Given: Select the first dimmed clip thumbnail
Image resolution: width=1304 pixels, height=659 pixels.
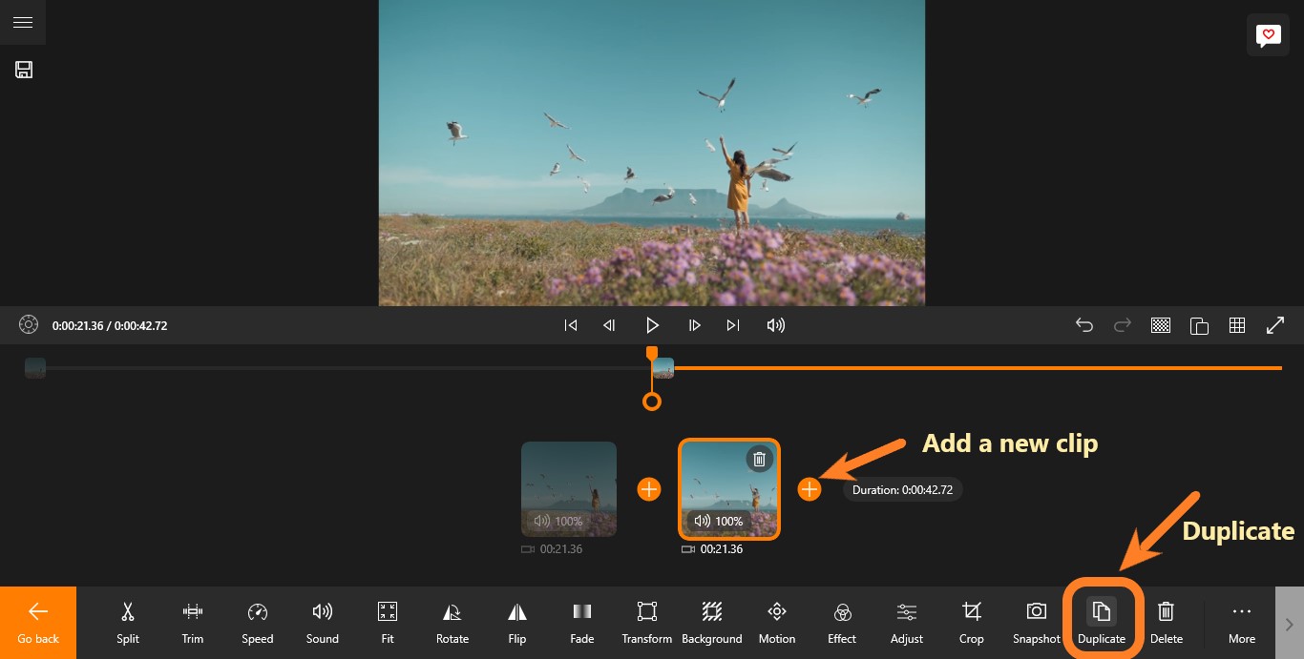Looking at the screenshot, I should pyautogui.click(x=569, y=488).
